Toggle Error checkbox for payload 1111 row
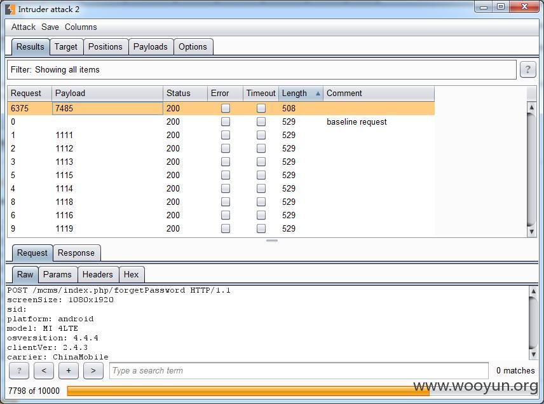 tap(226, 135)
